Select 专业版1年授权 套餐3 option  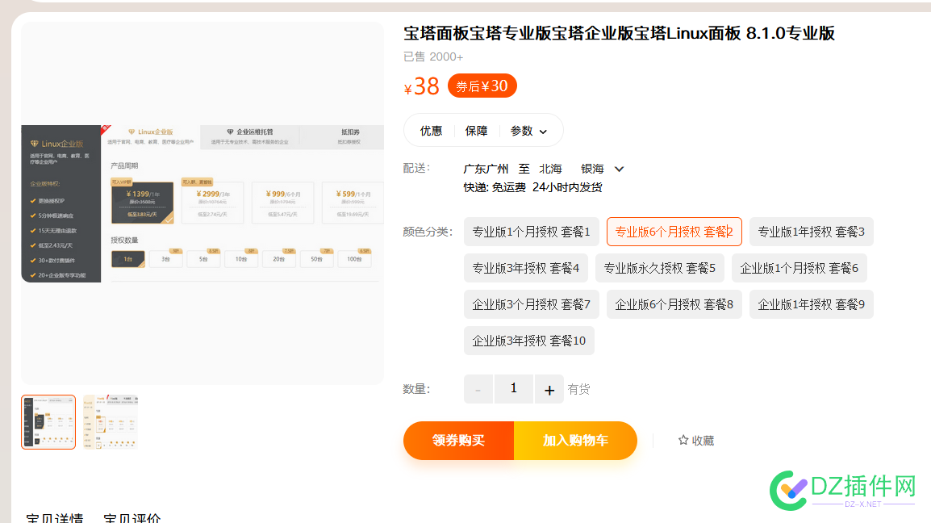[811, 232]
